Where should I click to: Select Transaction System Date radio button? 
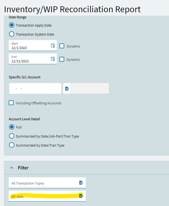point(12,34)
